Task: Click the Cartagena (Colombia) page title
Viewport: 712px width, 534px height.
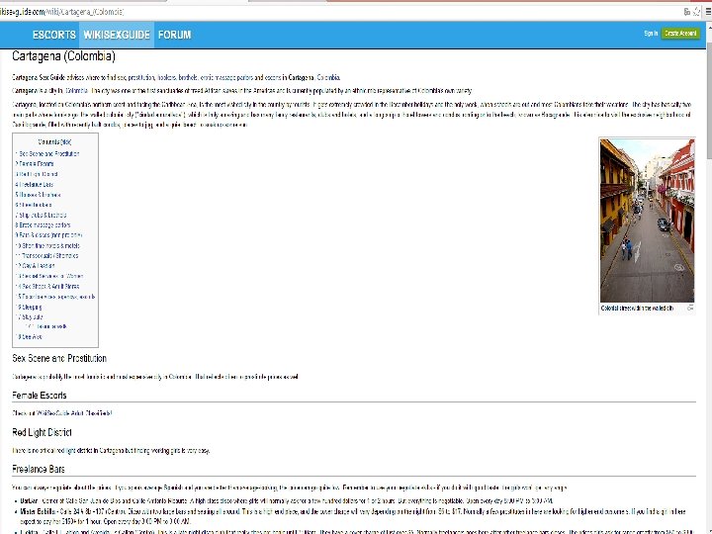Action: click(x=63, y=56)
